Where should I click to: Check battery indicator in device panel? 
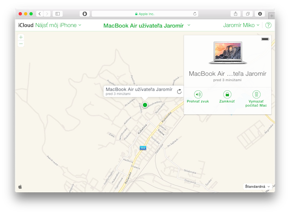coord(265,39)
